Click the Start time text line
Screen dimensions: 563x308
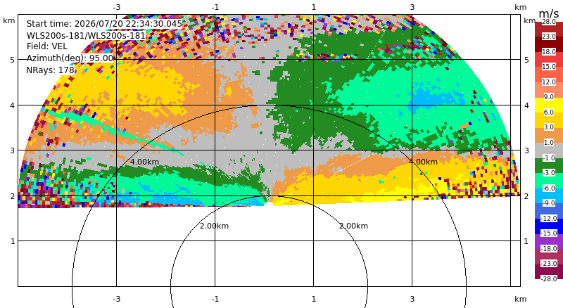point(104,24)
